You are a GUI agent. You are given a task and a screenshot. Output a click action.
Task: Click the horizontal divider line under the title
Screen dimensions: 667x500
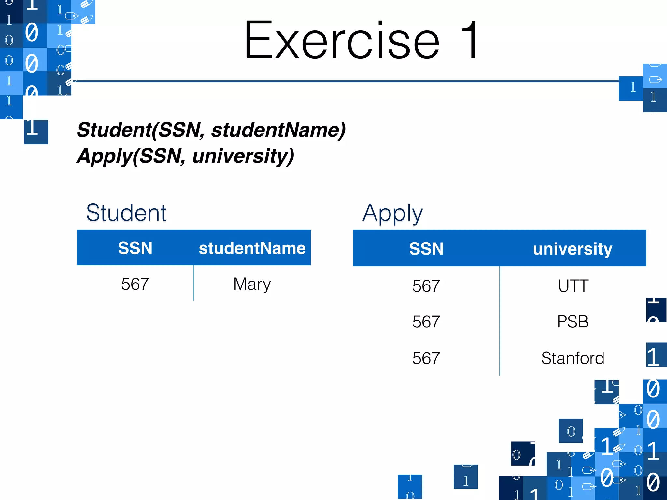pyautogui.click(x=345, y=81)
